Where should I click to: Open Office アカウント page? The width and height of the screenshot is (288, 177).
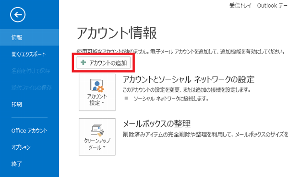pyautogui.click(x=29, y=131)
